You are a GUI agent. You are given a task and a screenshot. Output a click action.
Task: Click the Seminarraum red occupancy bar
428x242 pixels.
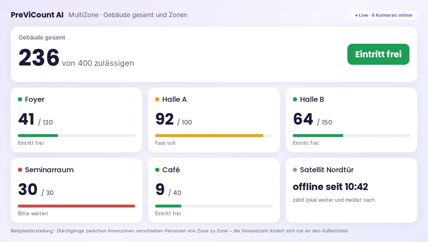pyautogui.click(x=76, y=206)
